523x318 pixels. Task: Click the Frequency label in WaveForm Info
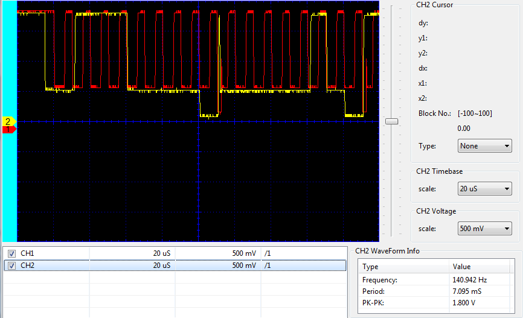pos(380,279)
